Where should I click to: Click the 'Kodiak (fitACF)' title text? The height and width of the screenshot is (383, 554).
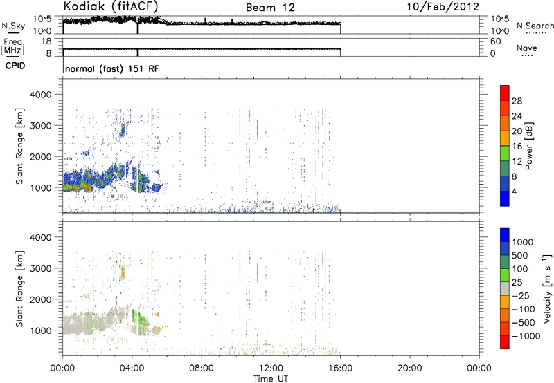pos(111,6)
